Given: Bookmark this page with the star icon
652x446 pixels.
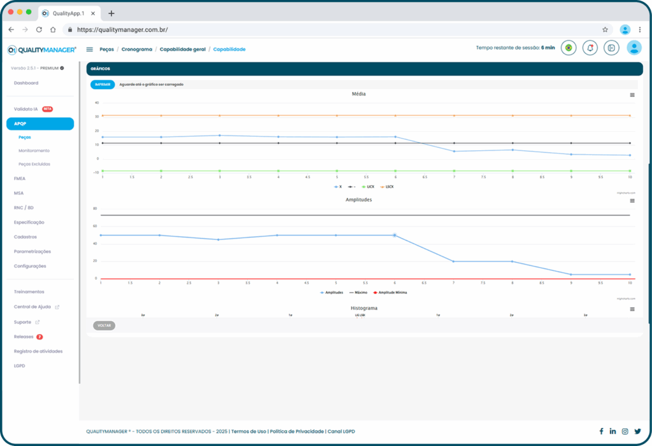Looking at the screenshot, I should click(605, 29).
